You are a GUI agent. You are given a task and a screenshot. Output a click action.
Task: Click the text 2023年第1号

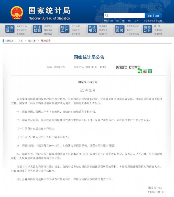click(88, 91)
